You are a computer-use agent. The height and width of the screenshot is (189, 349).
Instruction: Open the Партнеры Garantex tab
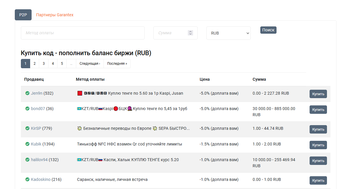[x=55, y=15]
